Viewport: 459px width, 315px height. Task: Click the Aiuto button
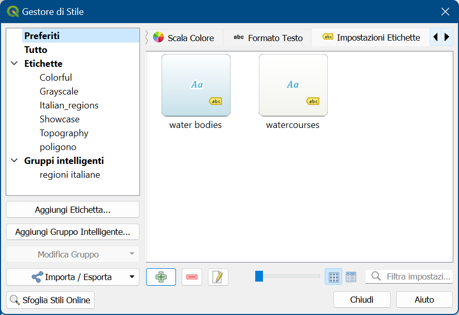(x=424, y=300)
